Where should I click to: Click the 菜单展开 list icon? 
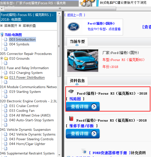[x=1, y=26]
